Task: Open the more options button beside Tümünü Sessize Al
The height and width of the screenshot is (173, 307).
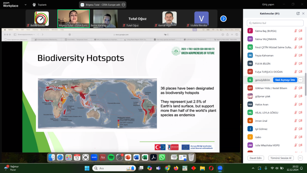Action: (x=300, y=158)
